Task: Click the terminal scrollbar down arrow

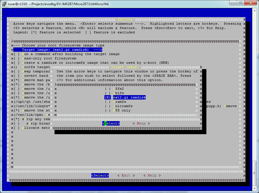Action: tap(255, 189)
